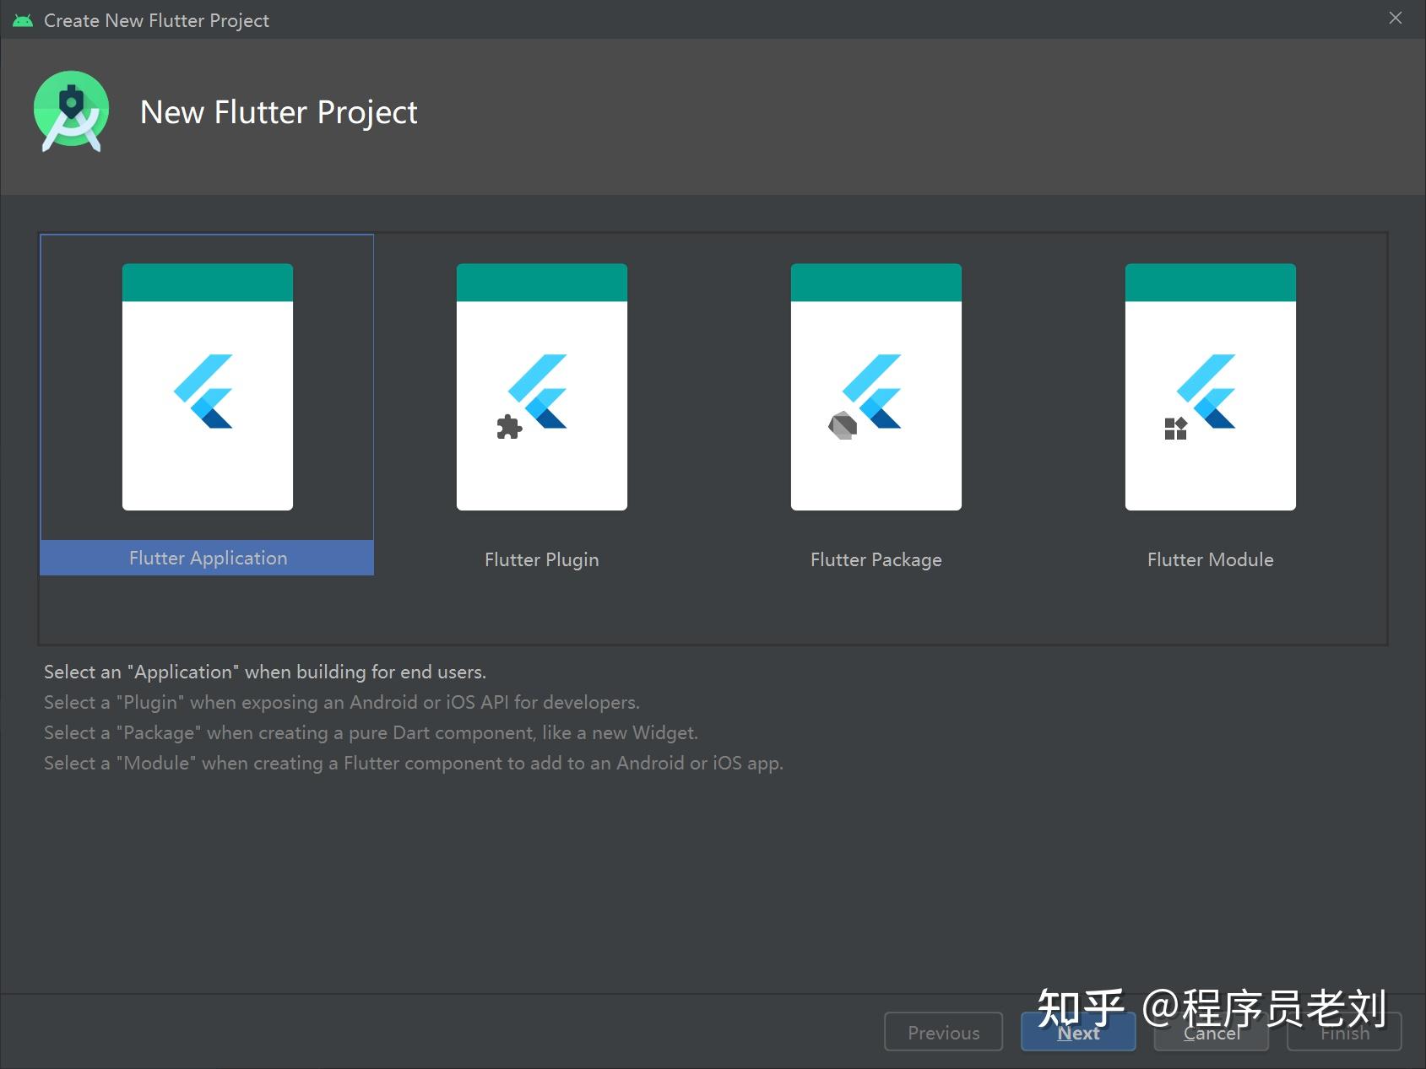Image resolution: width=1426 pixels, height=1069 pixels.
Task: Click the Previous button
Action: [943, 1032]
